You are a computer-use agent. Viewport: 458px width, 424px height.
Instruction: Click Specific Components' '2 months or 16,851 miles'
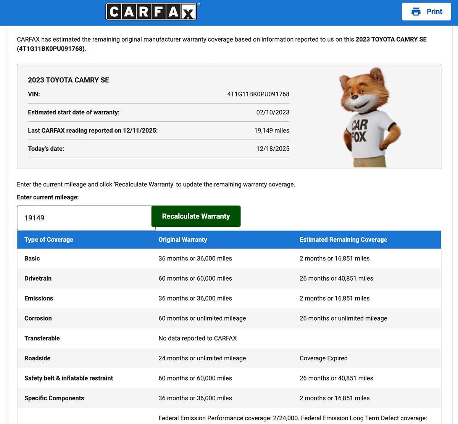(x=335, y=398)
